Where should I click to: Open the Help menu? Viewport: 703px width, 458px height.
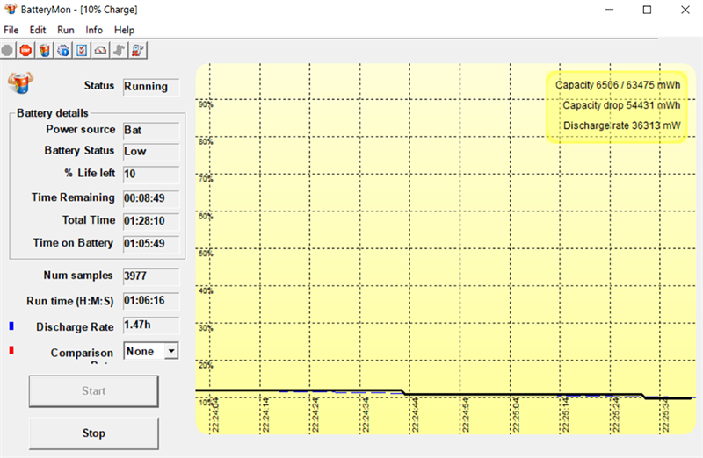(124, 30)
